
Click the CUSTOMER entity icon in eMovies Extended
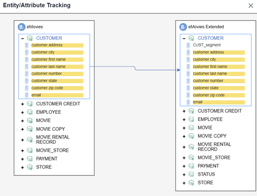[x=191, y=38]
